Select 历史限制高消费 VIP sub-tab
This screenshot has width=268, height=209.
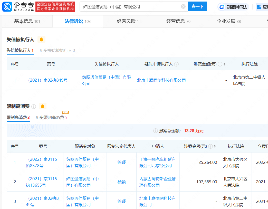51,118
